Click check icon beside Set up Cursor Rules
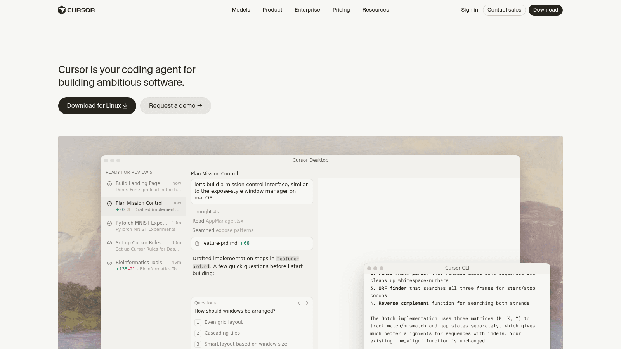The width and height of the screenshot is (621, 349). point(109,243)
